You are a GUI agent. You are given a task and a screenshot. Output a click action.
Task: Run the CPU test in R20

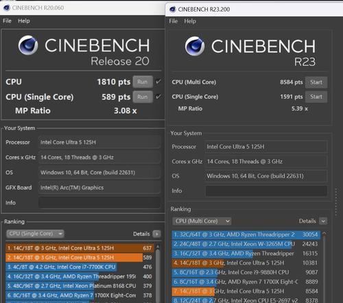coord(143,82)
